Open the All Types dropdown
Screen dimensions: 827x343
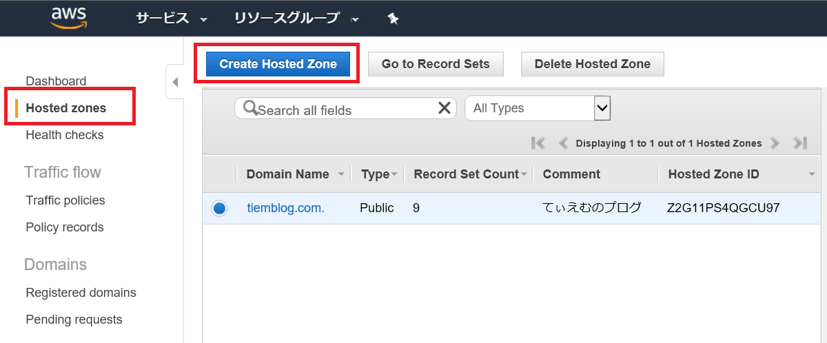click(538, 108)
